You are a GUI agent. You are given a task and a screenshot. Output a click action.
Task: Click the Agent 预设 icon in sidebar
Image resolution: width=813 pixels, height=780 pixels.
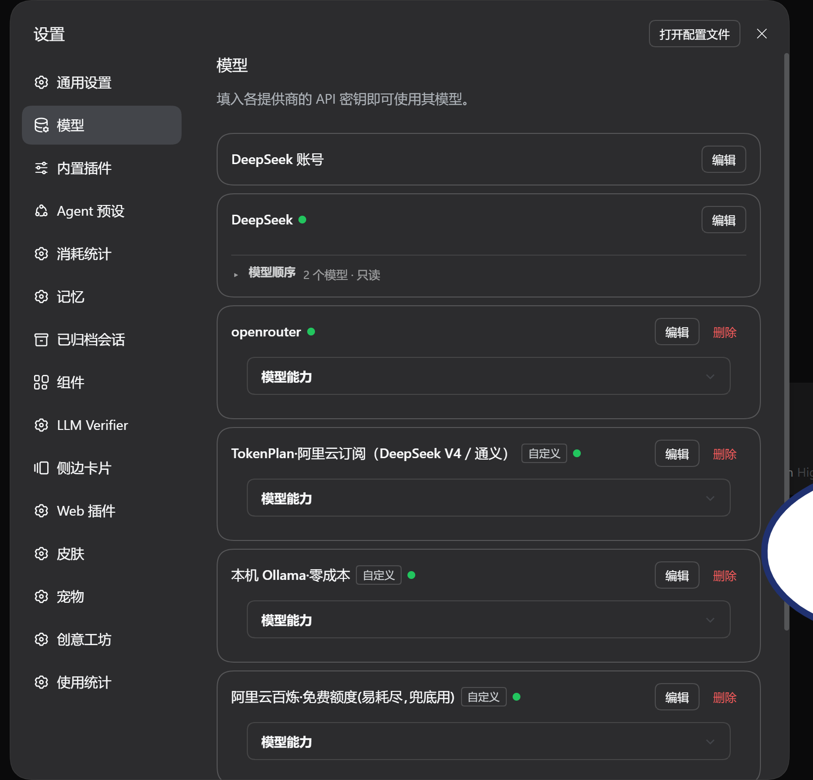tap(41, 211)
